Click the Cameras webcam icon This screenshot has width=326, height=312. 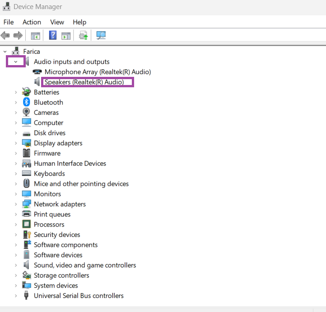(x=27, y=113)
